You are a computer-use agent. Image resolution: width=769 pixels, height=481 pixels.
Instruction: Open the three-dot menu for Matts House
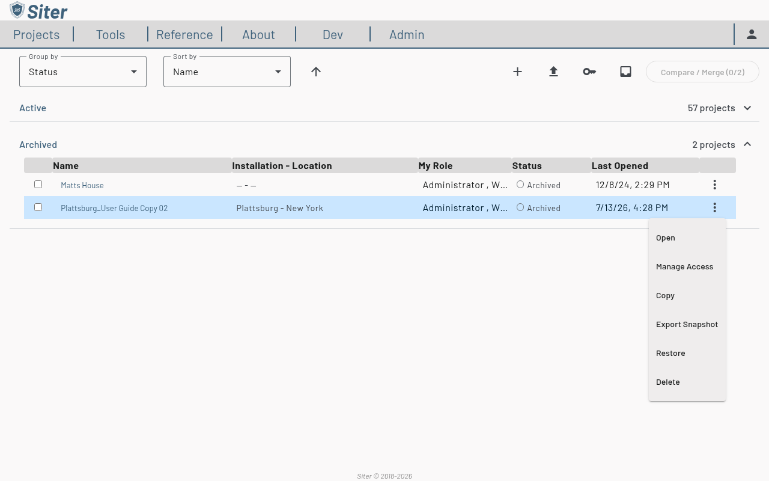pyautogui.click(x=714, y=185)
